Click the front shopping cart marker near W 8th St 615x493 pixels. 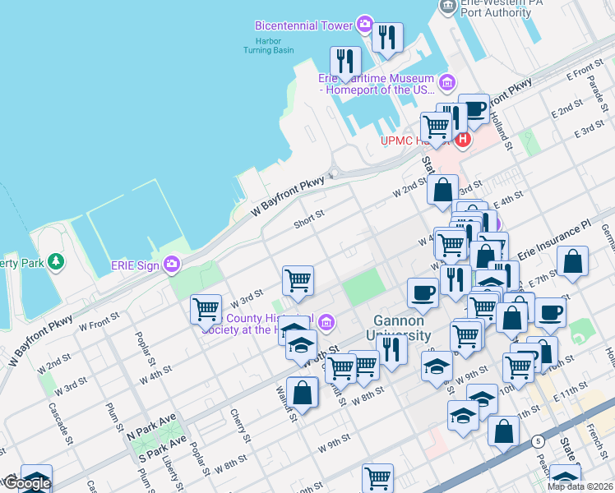[x=341, y=369]
